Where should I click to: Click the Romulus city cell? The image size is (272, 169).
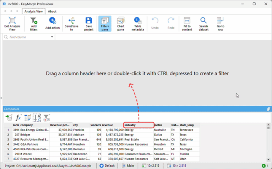coord(81,149)
